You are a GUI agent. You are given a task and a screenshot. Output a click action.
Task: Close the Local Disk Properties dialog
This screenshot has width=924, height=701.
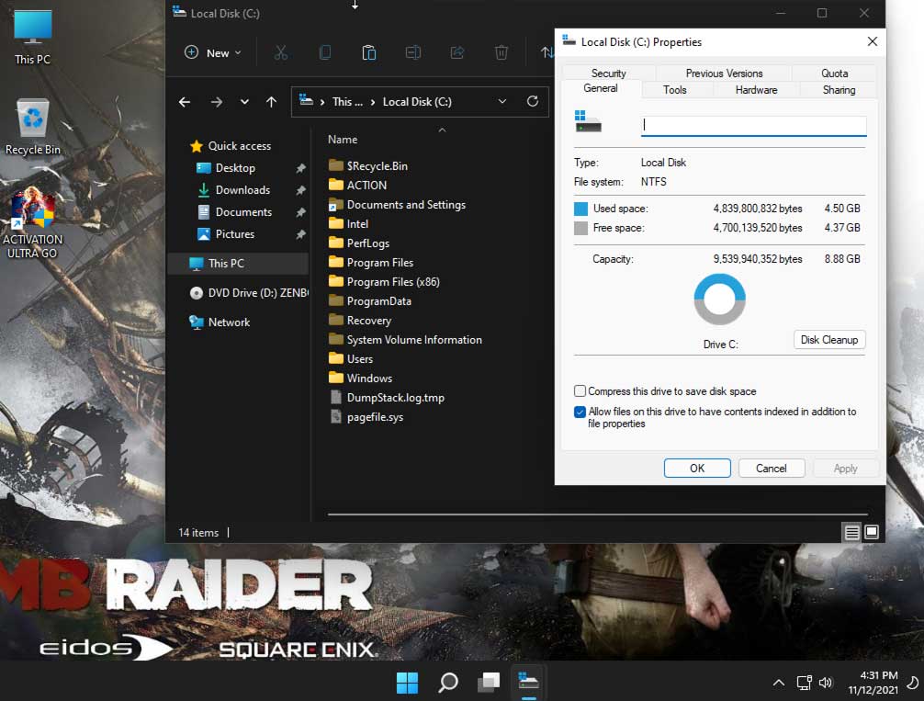coord(873,41)
